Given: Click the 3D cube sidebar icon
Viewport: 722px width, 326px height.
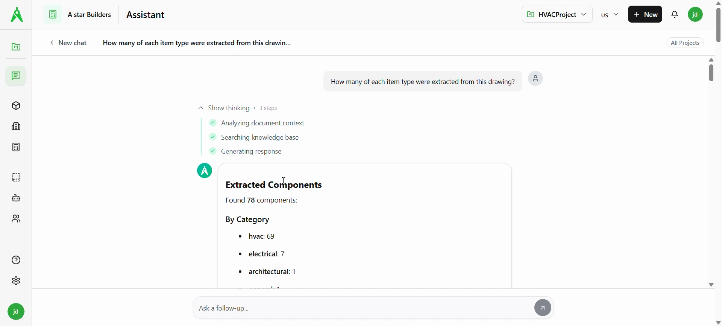Looking at the screenshot, I should [16, 106].
